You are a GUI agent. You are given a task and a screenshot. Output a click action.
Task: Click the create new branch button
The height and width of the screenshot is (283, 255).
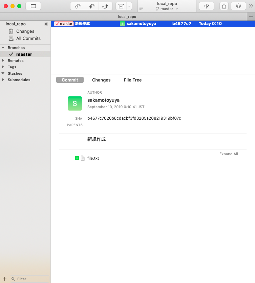(206, 6)
